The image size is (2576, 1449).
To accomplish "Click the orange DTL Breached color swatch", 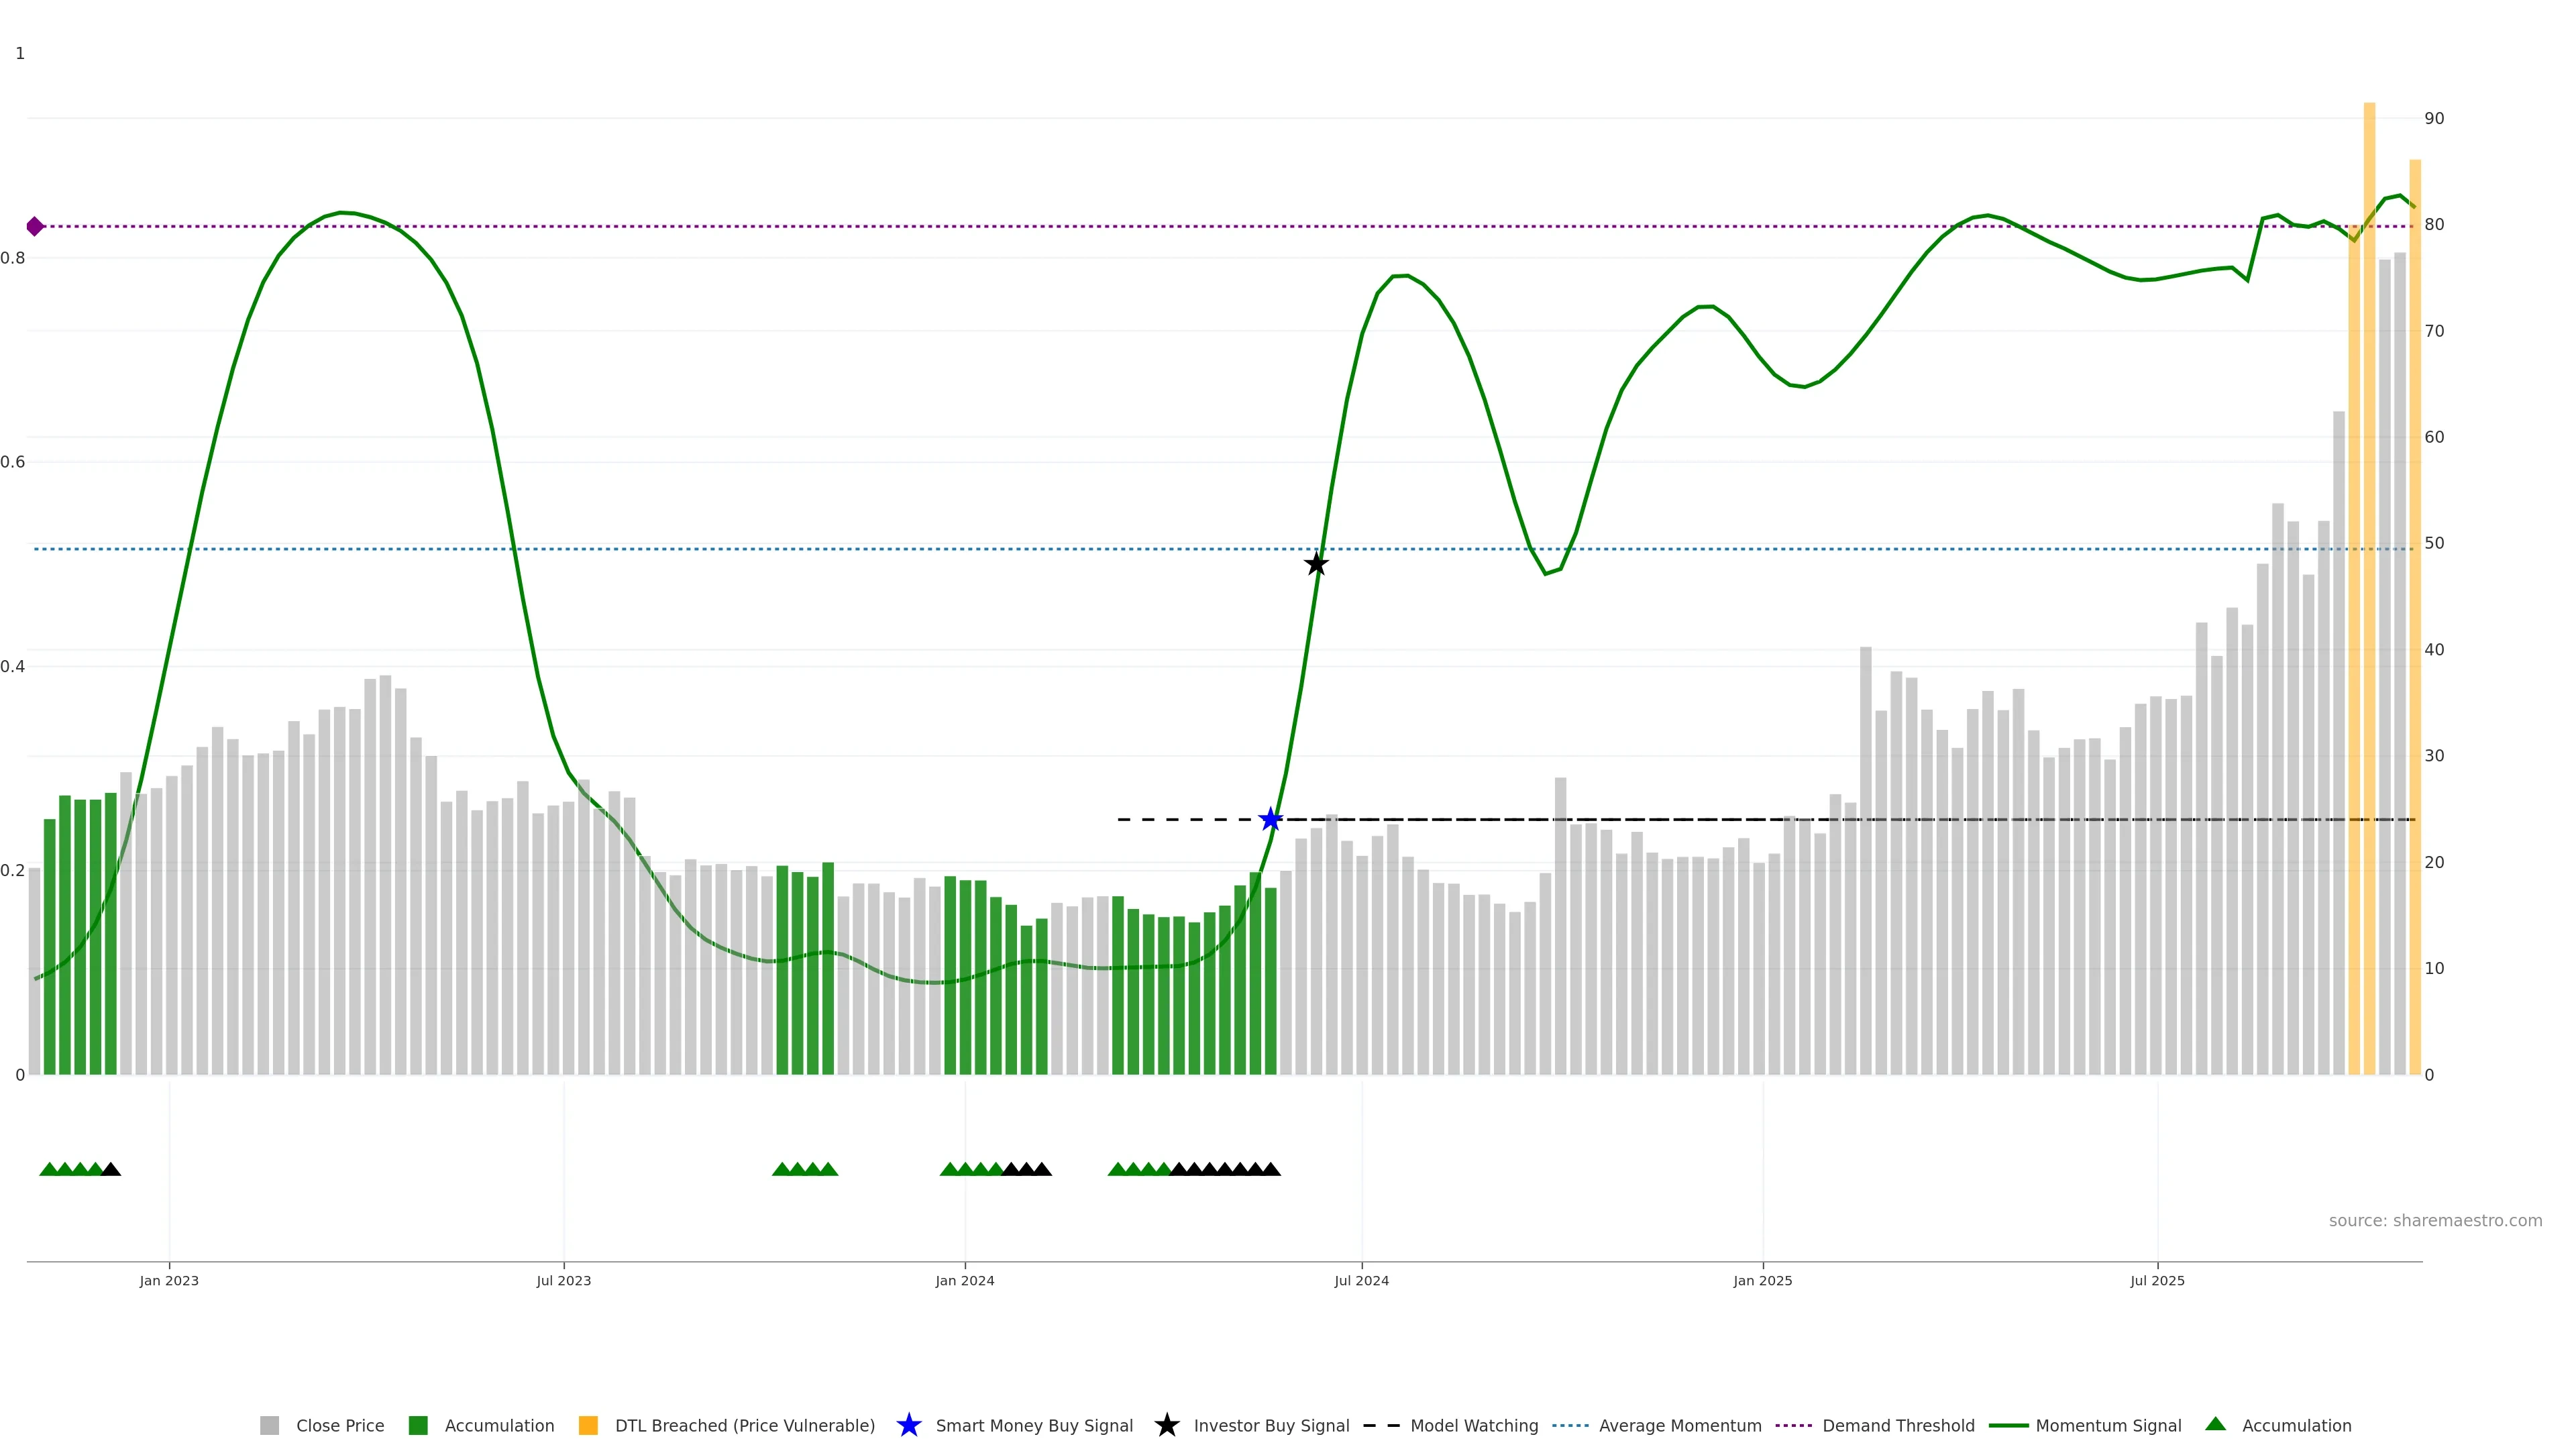I will click(588, 1425).
